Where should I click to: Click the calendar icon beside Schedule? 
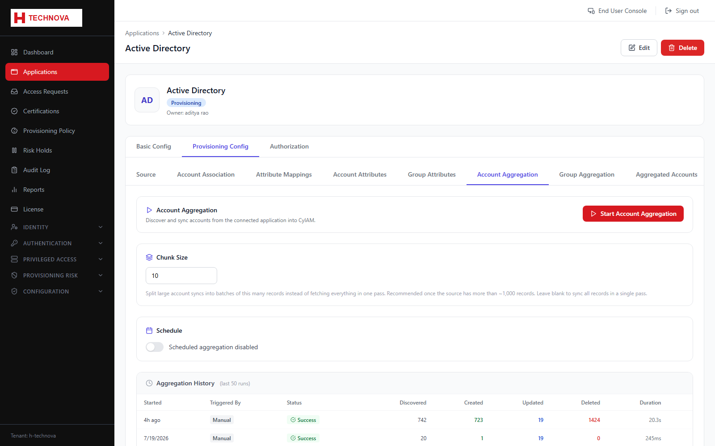[149, 330]
